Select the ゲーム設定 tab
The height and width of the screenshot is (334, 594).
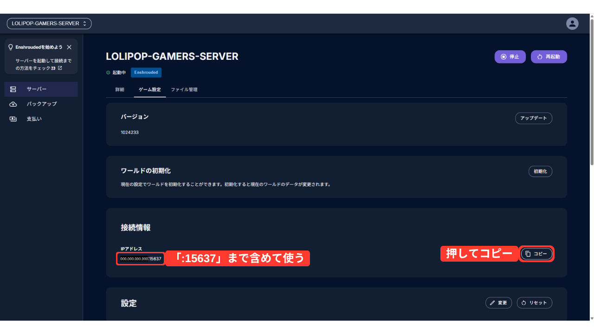click(x=150, y=90)
